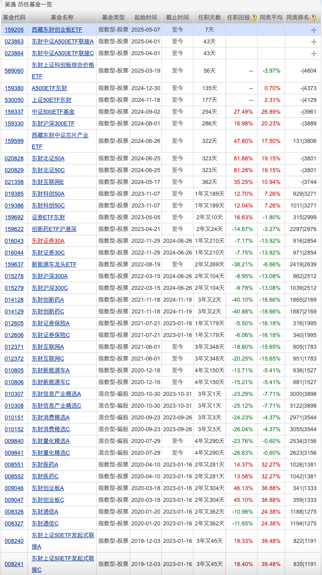The width and height of the screenshot is (322, 575).
Task: Open the 新能源车龙头ETF fund link
Action: tap(54, 264)
